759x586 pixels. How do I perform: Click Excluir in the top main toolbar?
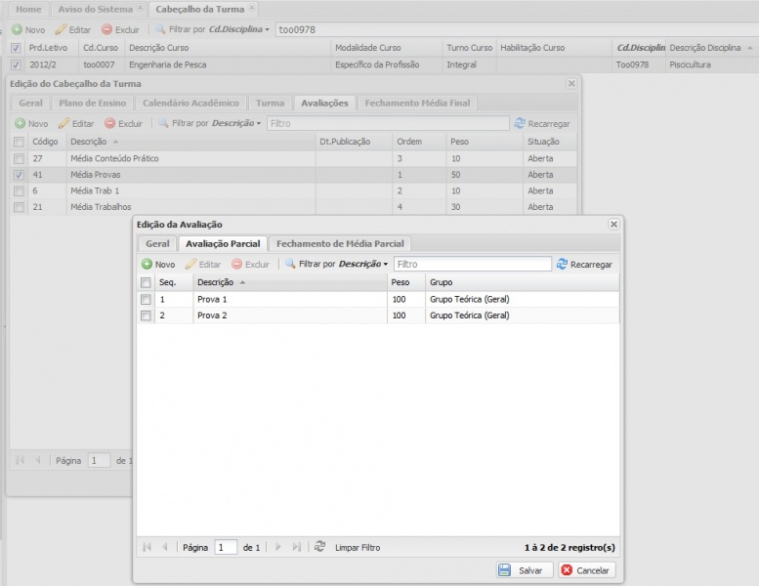tap(121, 29)
